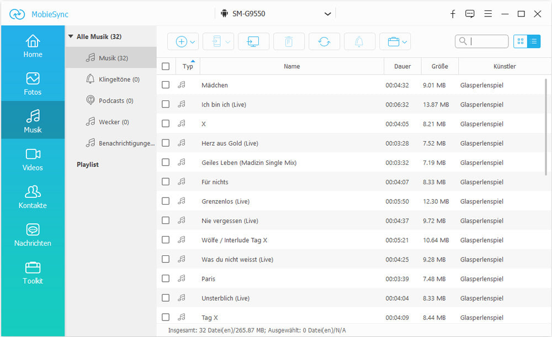Switch to grid thumbnail view
This screenshot has width=552, height=337.
[x=520, y=41]
